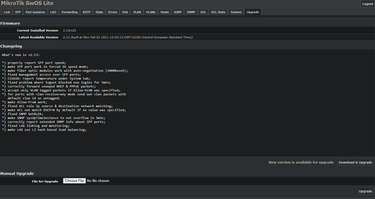Image resolution: width=375 pixels, height=199 pixels.
Task: Open the SFP tab
Action: coord(18,12)
